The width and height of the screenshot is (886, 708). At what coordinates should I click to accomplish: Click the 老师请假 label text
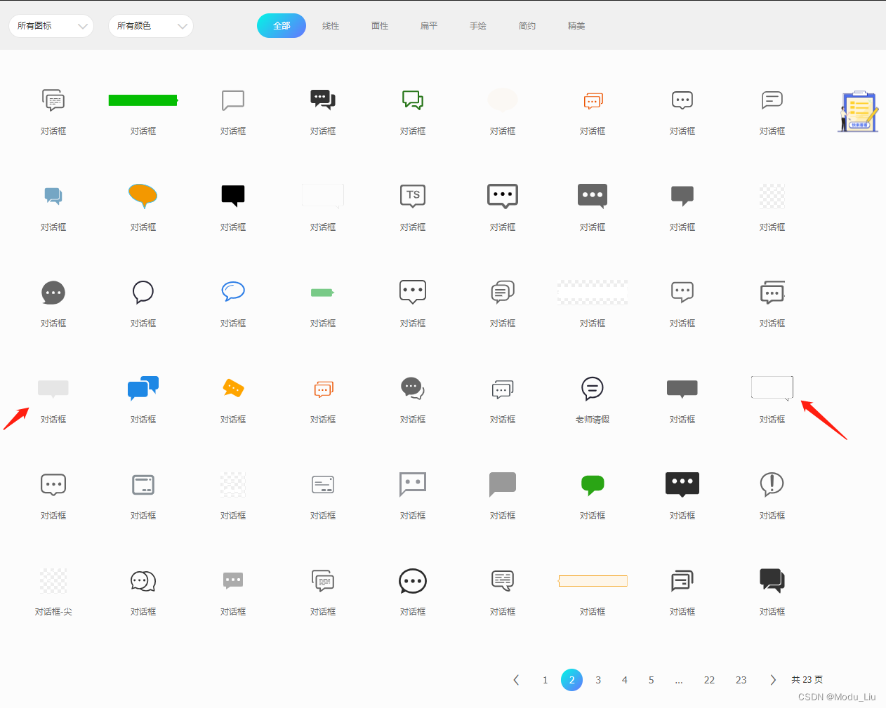tap(593, 420)
